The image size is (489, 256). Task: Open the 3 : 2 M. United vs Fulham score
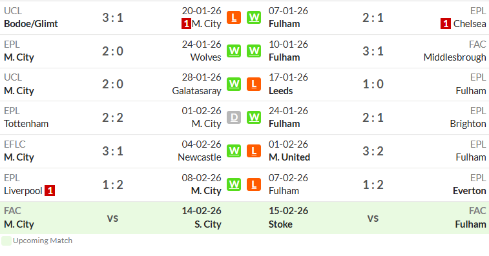point(373,151)
